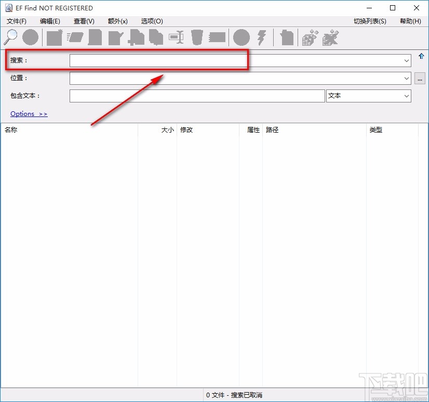
Task: Click the last toolbar icon on right
Action: (x=330, y=37)
